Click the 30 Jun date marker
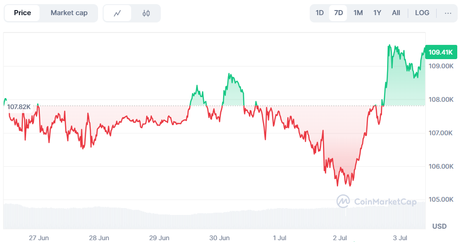Viewport: 460px width, 242px height. tap(219, 238)
